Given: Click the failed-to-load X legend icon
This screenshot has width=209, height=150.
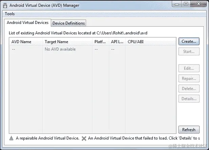Looking at the screenshot, I should pos(84,138).
